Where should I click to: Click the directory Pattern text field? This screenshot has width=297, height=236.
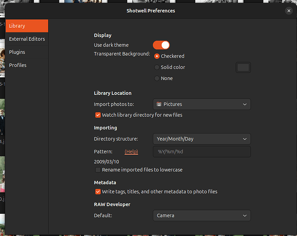[x=202, y=152]
